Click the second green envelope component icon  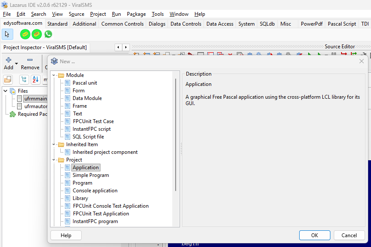pyautogui.click(x=37, y=34)
